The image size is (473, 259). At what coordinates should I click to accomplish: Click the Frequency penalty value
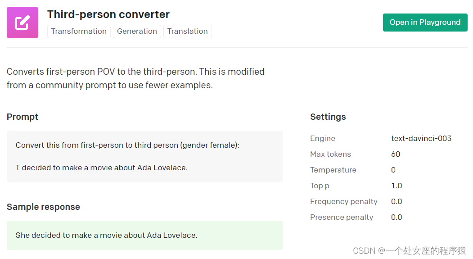tap(396, 201)
